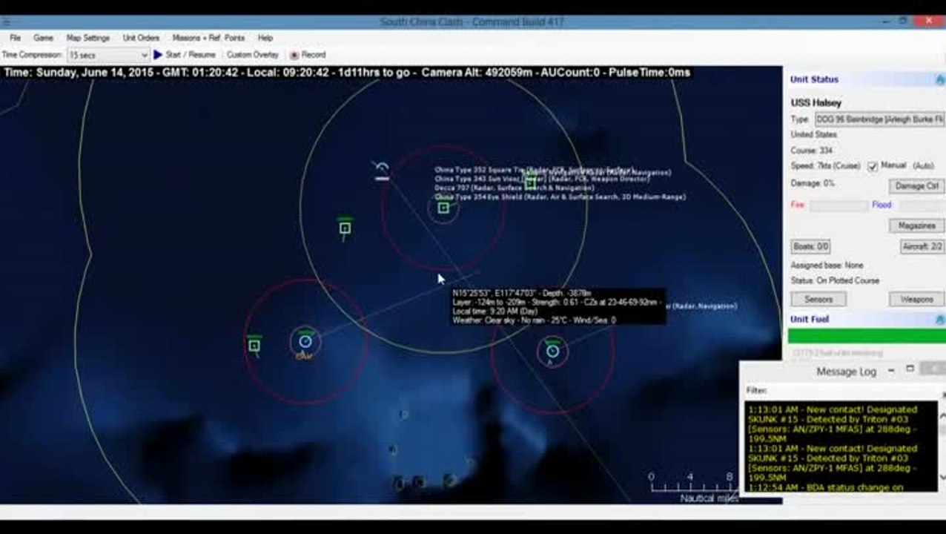Open the Help menu
Viewport: 946px width, 534px height.
pos(265,38)
